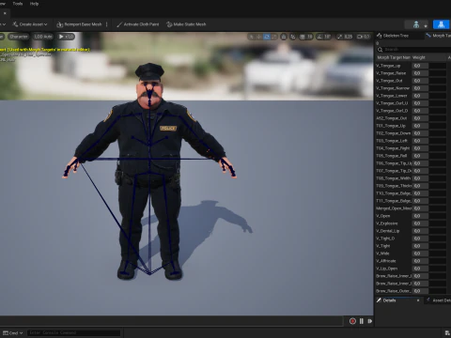451x338 pixels.
Task: Select the scale gizmo icon
Action: [274, 37]
